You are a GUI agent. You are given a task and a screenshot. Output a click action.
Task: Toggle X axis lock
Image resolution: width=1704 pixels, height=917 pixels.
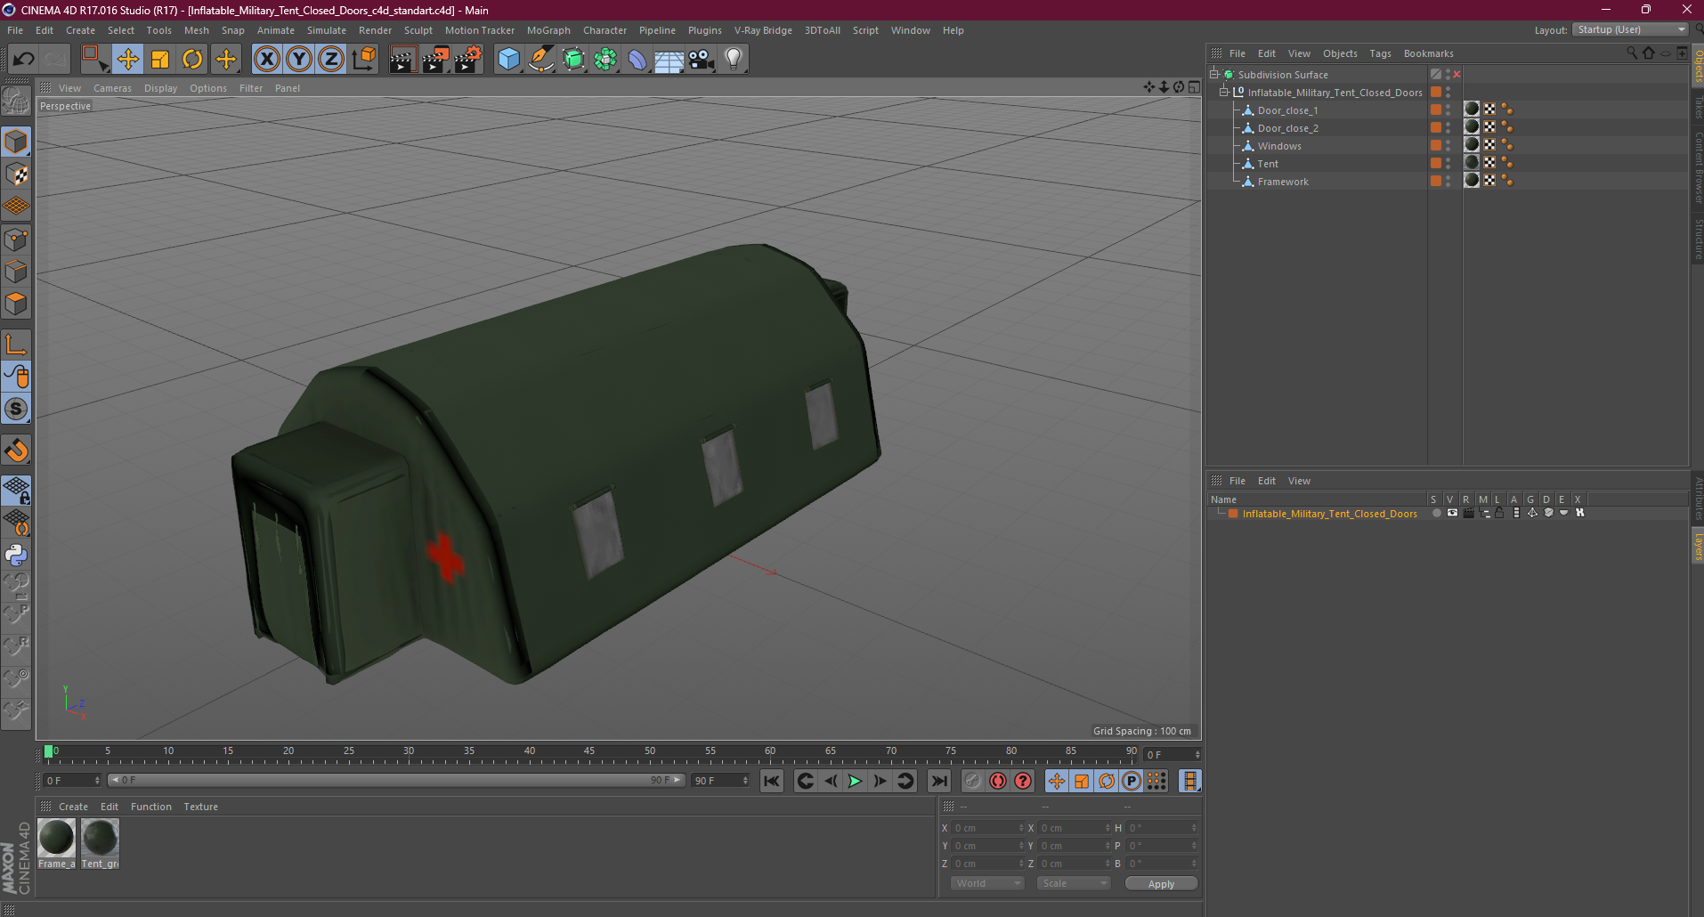pyautogui.click(x=266, y=60)
